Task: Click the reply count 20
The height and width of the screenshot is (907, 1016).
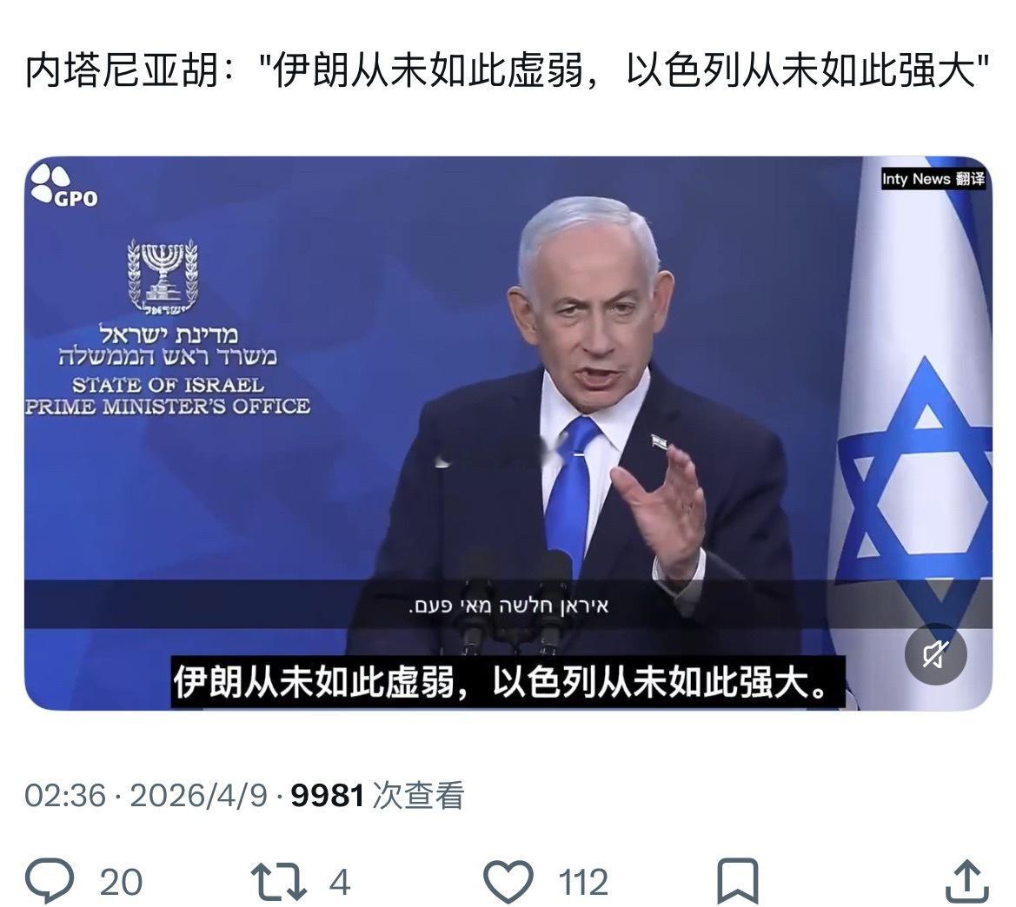Action: coord(121,882)
